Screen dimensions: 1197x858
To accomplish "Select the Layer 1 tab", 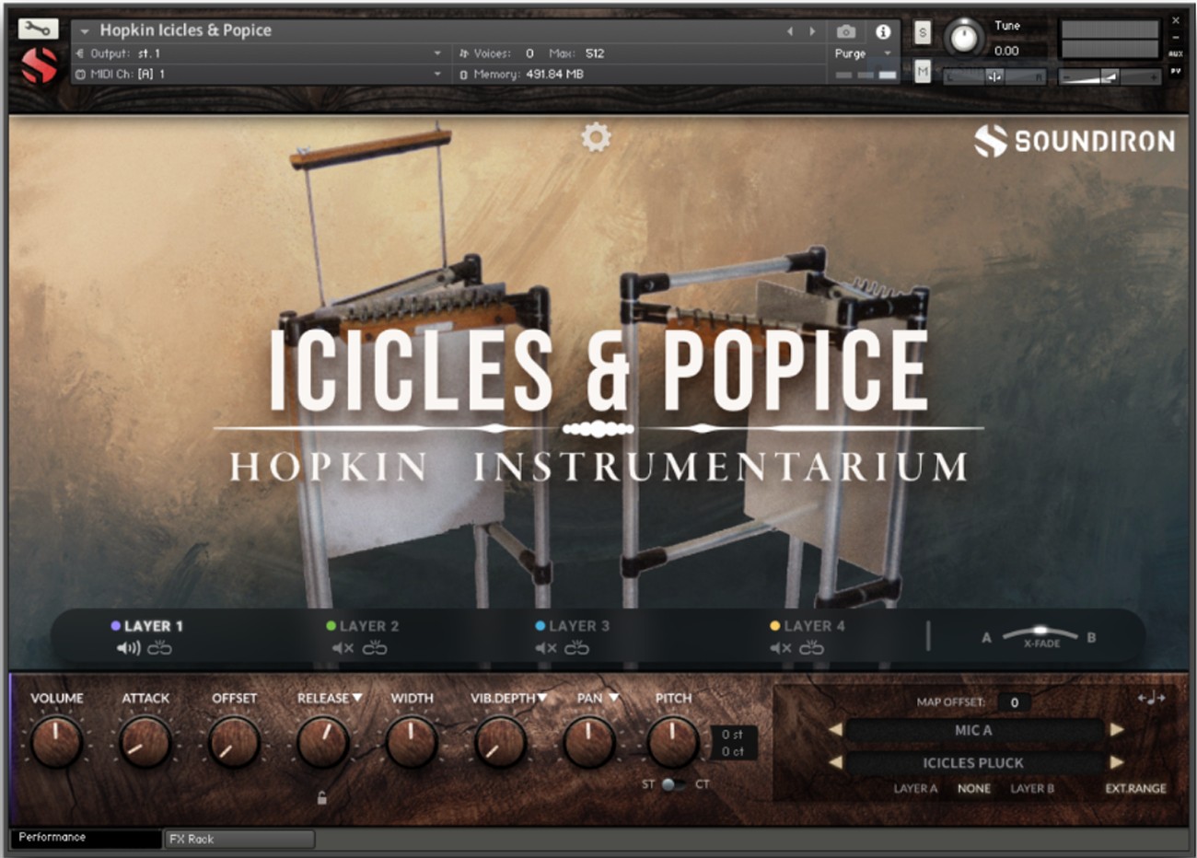I will click(x=147, y=626).
